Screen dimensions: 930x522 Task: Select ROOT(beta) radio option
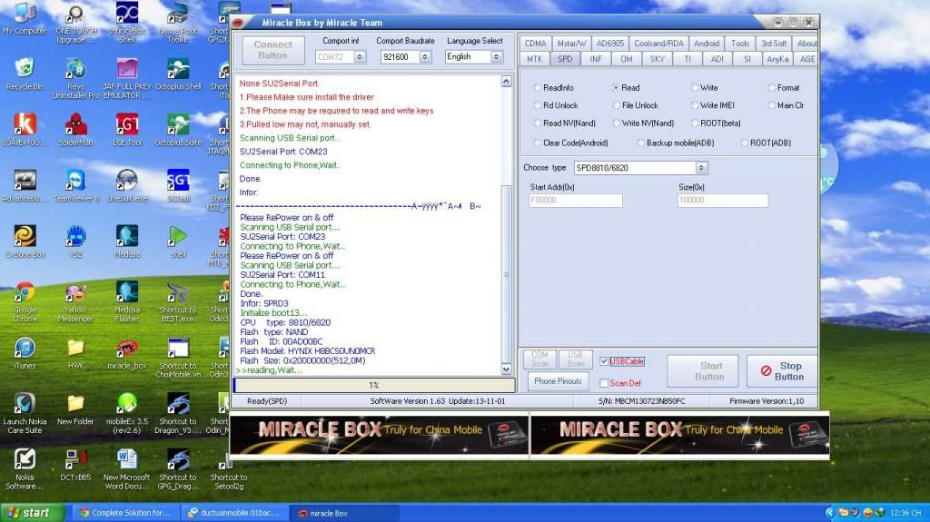tap(694, 123)
